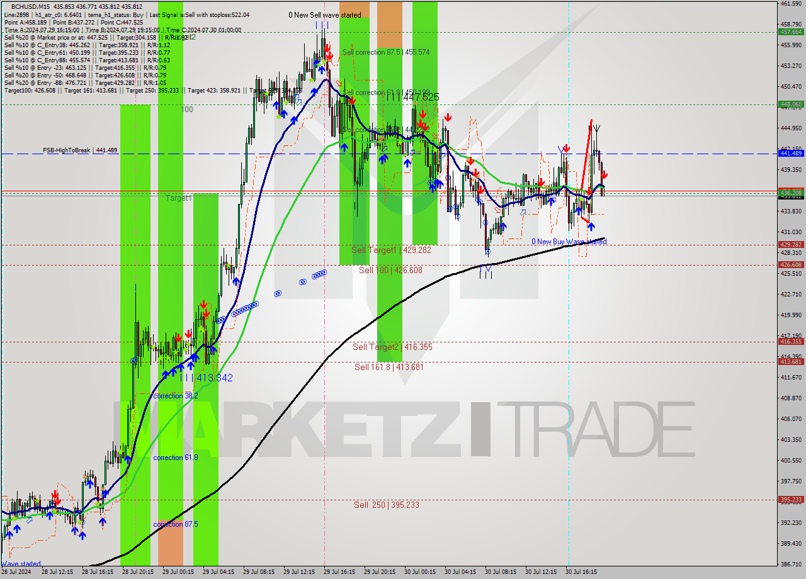Click the 'Sell correction 87.5 | 455.574' label
Viewport: 806px width, 579px height.
pyautogui.click(x=386, y=52)
